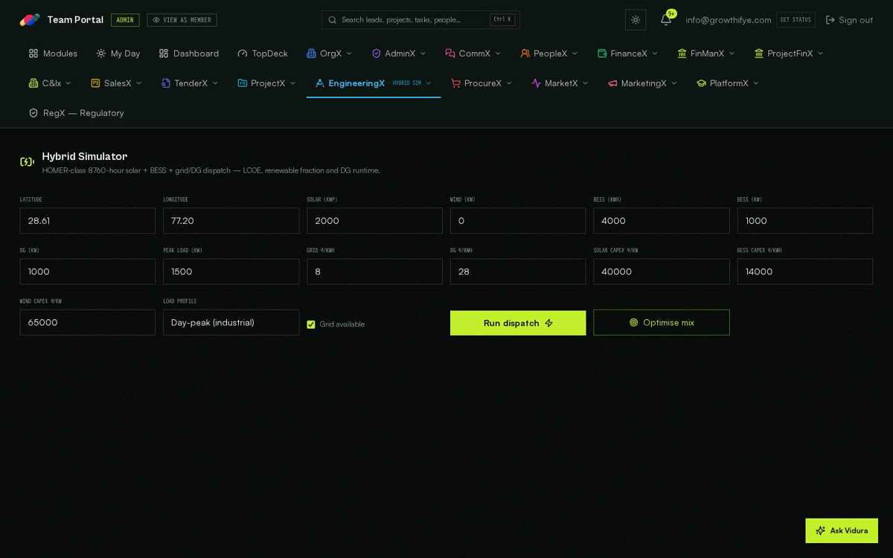The width and height of the screenshot is (893, 558).
Task: Expand the MarketingX menu
Action: (642, 83)
